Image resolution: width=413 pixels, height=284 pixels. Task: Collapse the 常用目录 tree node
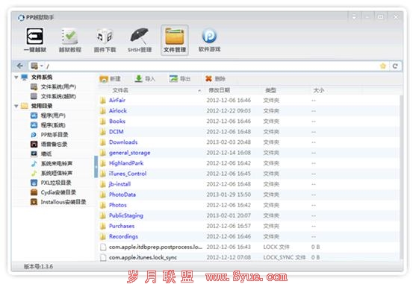[x=16, y=106]
